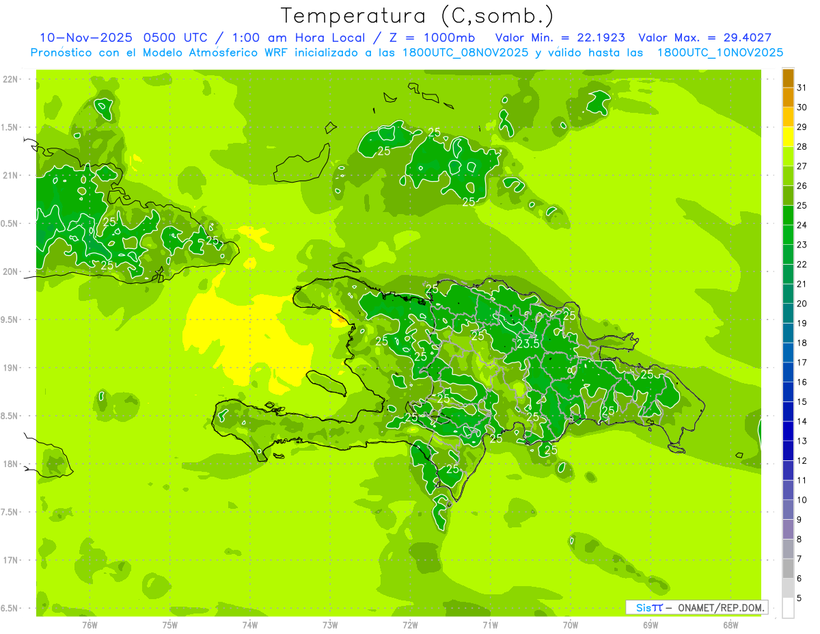Click the colorbar scale label '25'

[x=802, y=206]
